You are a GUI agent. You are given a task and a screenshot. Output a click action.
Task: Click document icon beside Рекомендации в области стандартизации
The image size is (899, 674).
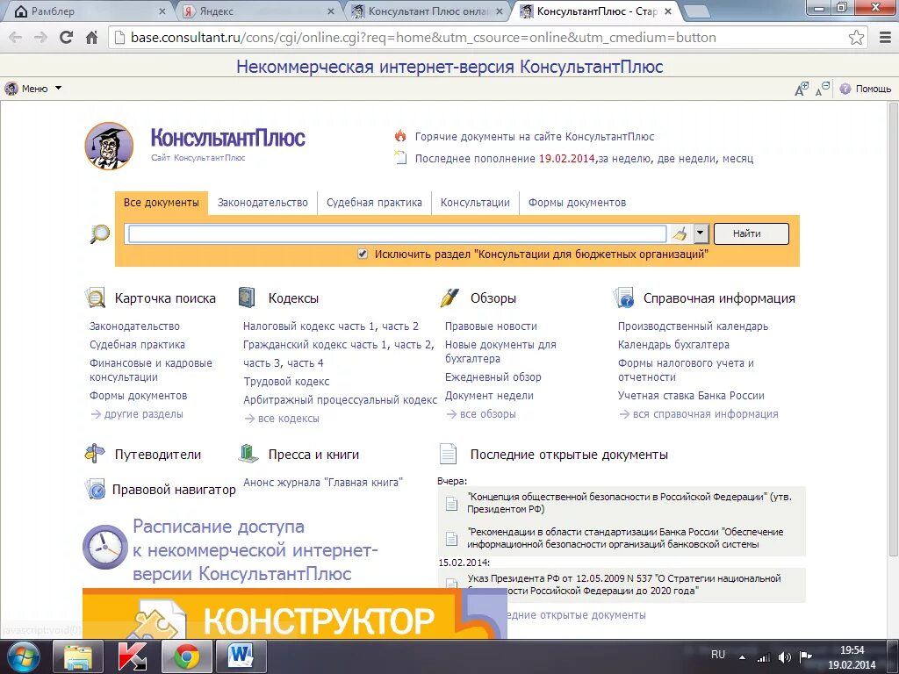[452, 538]
